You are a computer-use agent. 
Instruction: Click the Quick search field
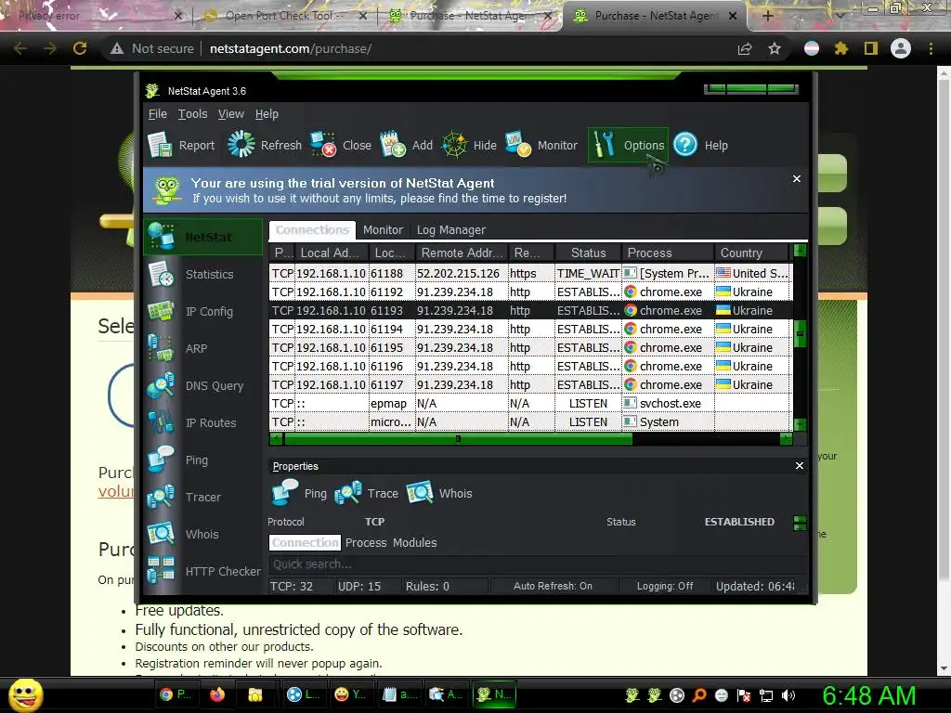(538, 564)
